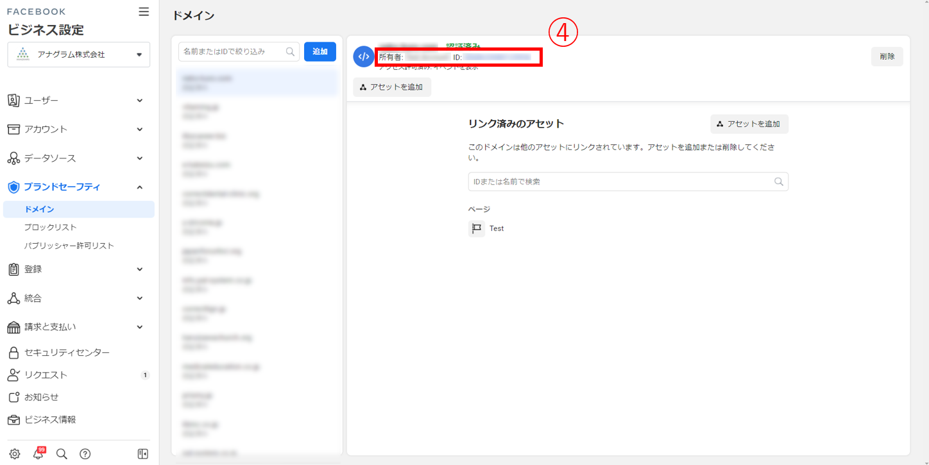This screenshot has height=465, width=929.
Task: Collapse sidebar using the panel toggle icon
Action: [x=143, y=453]
